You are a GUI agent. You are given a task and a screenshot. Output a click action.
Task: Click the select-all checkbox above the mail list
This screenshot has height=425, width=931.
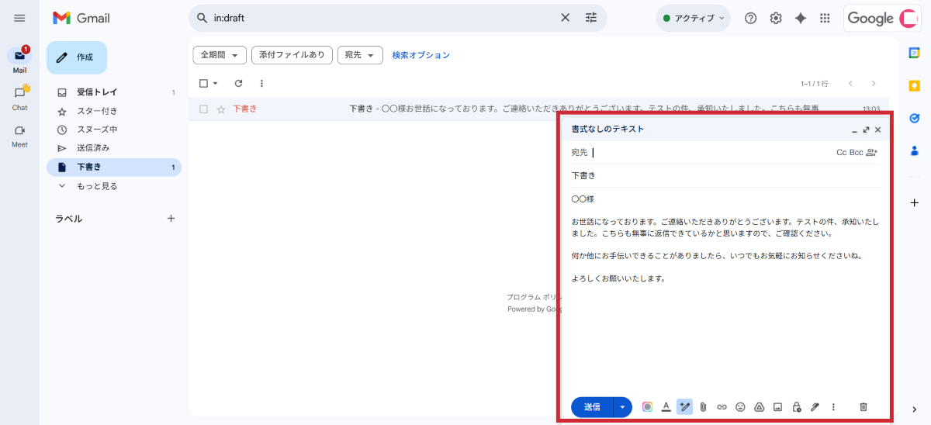tap(203, 83)
